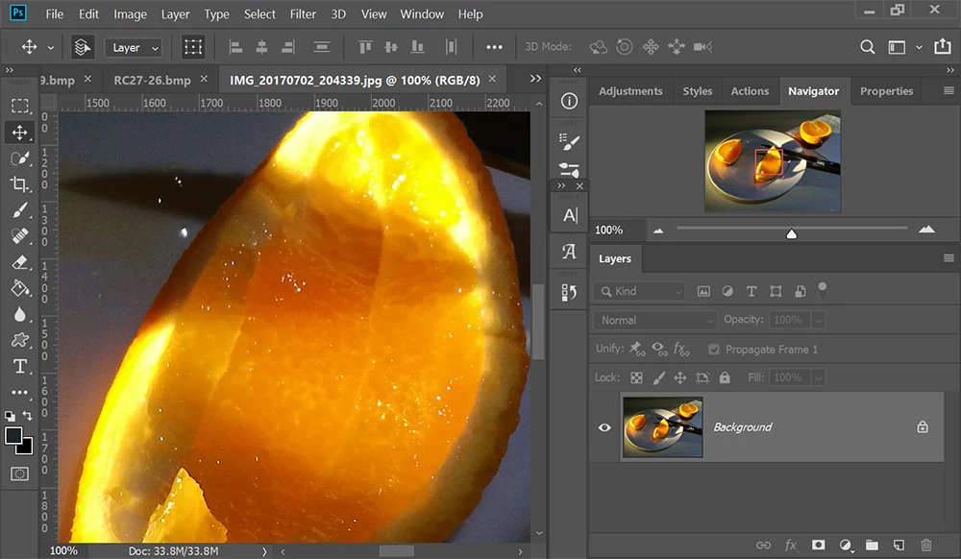Select the Crop tool

point(19,184)
